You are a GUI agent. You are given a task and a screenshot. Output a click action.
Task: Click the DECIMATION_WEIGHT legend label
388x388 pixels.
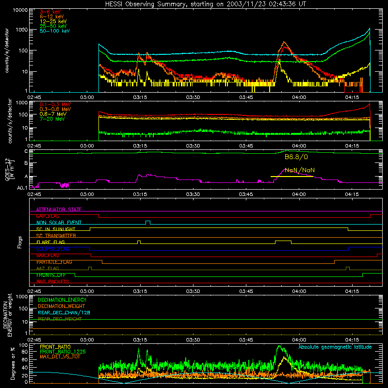click(62, 307)
